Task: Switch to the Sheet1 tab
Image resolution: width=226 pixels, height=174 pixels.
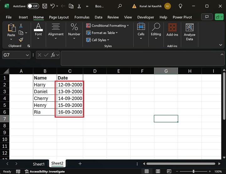Action: [x=39, y=164]
